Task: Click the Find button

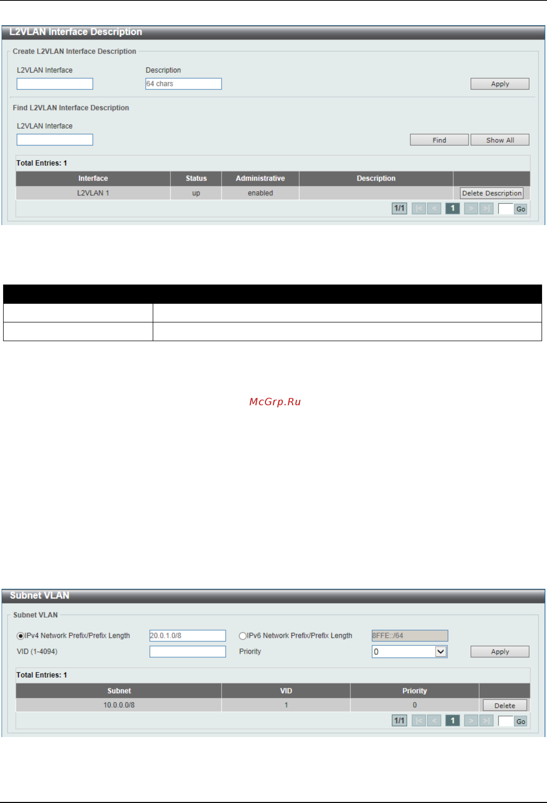Action: (439, 140)
